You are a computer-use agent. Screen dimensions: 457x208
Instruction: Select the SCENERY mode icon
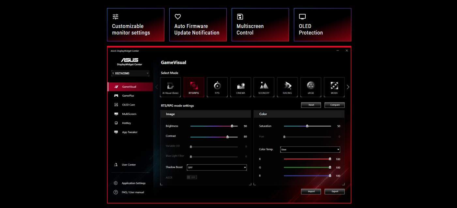264,87
